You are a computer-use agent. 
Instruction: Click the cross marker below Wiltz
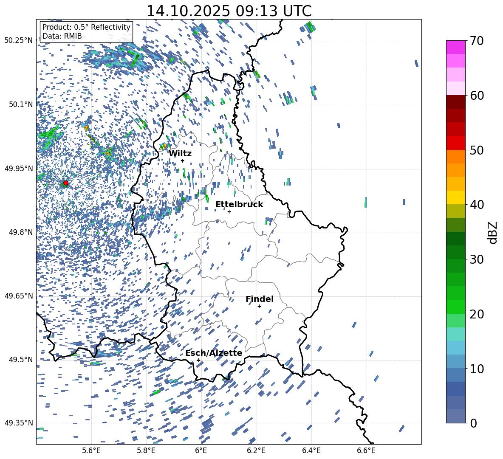point(182,161)
